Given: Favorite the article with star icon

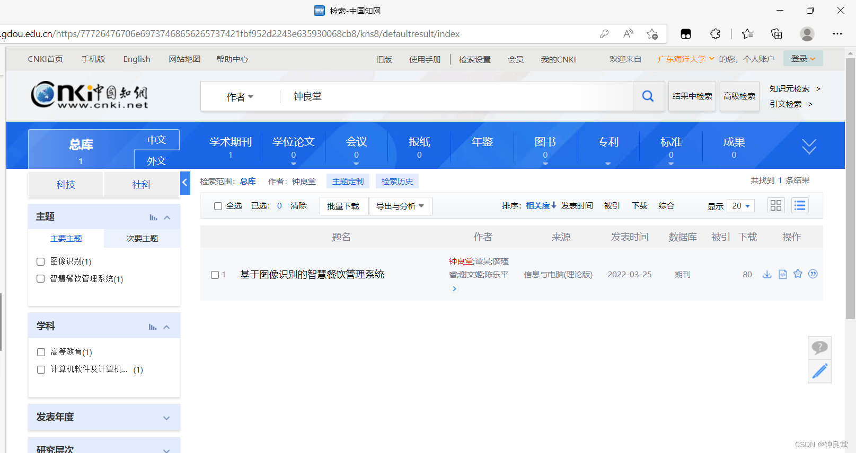Looking at the screenshot, I should tap(798, 274).
